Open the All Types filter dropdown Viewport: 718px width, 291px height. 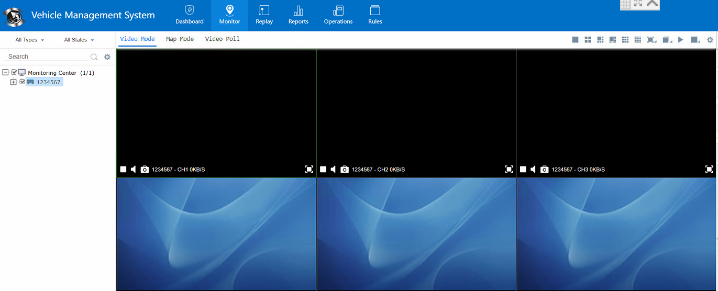[29, 40]
